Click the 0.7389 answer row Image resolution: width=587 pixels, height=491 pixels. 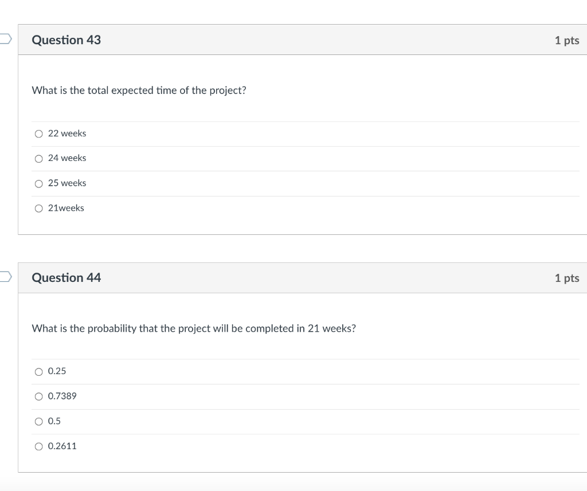229,396
